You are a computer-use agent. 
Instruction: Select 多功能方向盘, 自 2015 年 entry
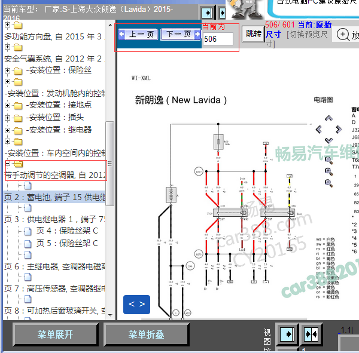pos(53,36)
